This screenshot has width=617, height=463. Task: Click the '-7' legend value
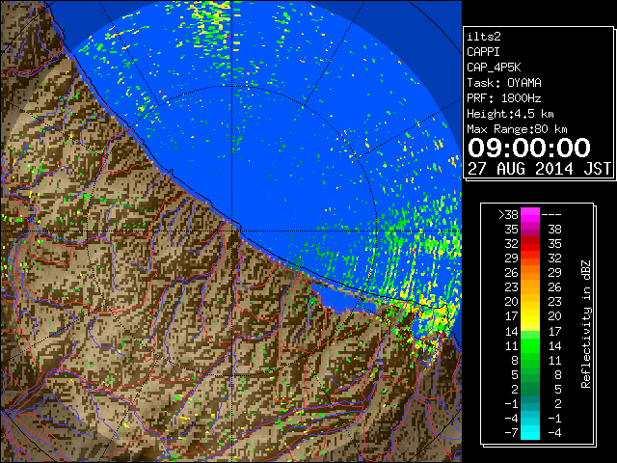511,433
